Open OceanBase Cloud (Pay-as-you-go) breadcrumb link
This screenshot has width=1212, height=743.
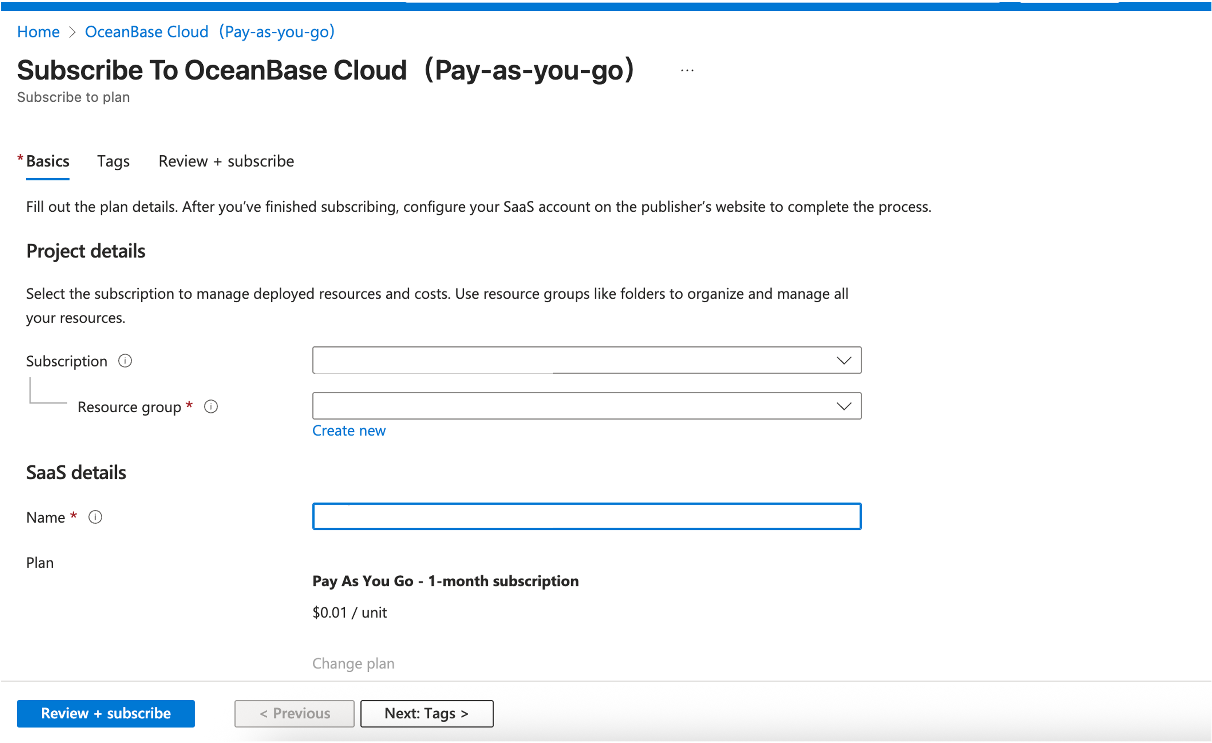tap(210, 32)
